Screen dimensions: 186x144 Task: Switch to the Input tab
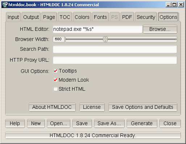13,17
